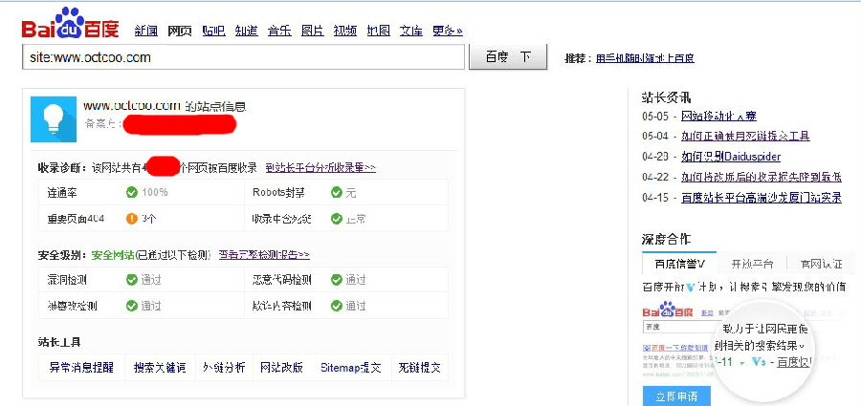Open the 视频 navigation link
Screen dimensions: 861x406
pyautogui.click(x=345, y=31)
